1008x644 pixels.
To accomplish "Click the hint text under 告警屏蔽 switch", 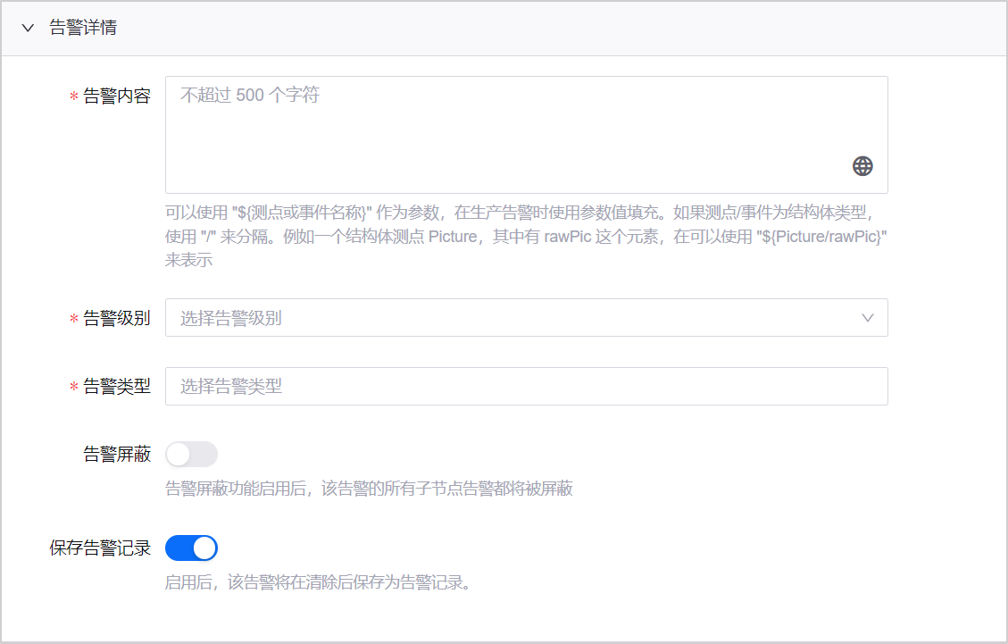I will 369,489.
